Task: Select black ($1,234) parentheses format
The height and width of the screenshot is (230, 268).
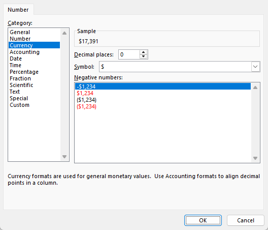Action: (163, 100)
